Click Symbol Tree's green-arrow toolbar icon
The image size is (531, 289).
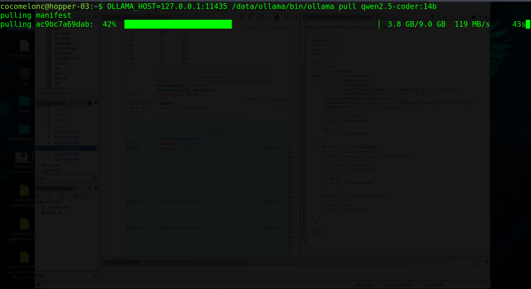tap(77, 103)
